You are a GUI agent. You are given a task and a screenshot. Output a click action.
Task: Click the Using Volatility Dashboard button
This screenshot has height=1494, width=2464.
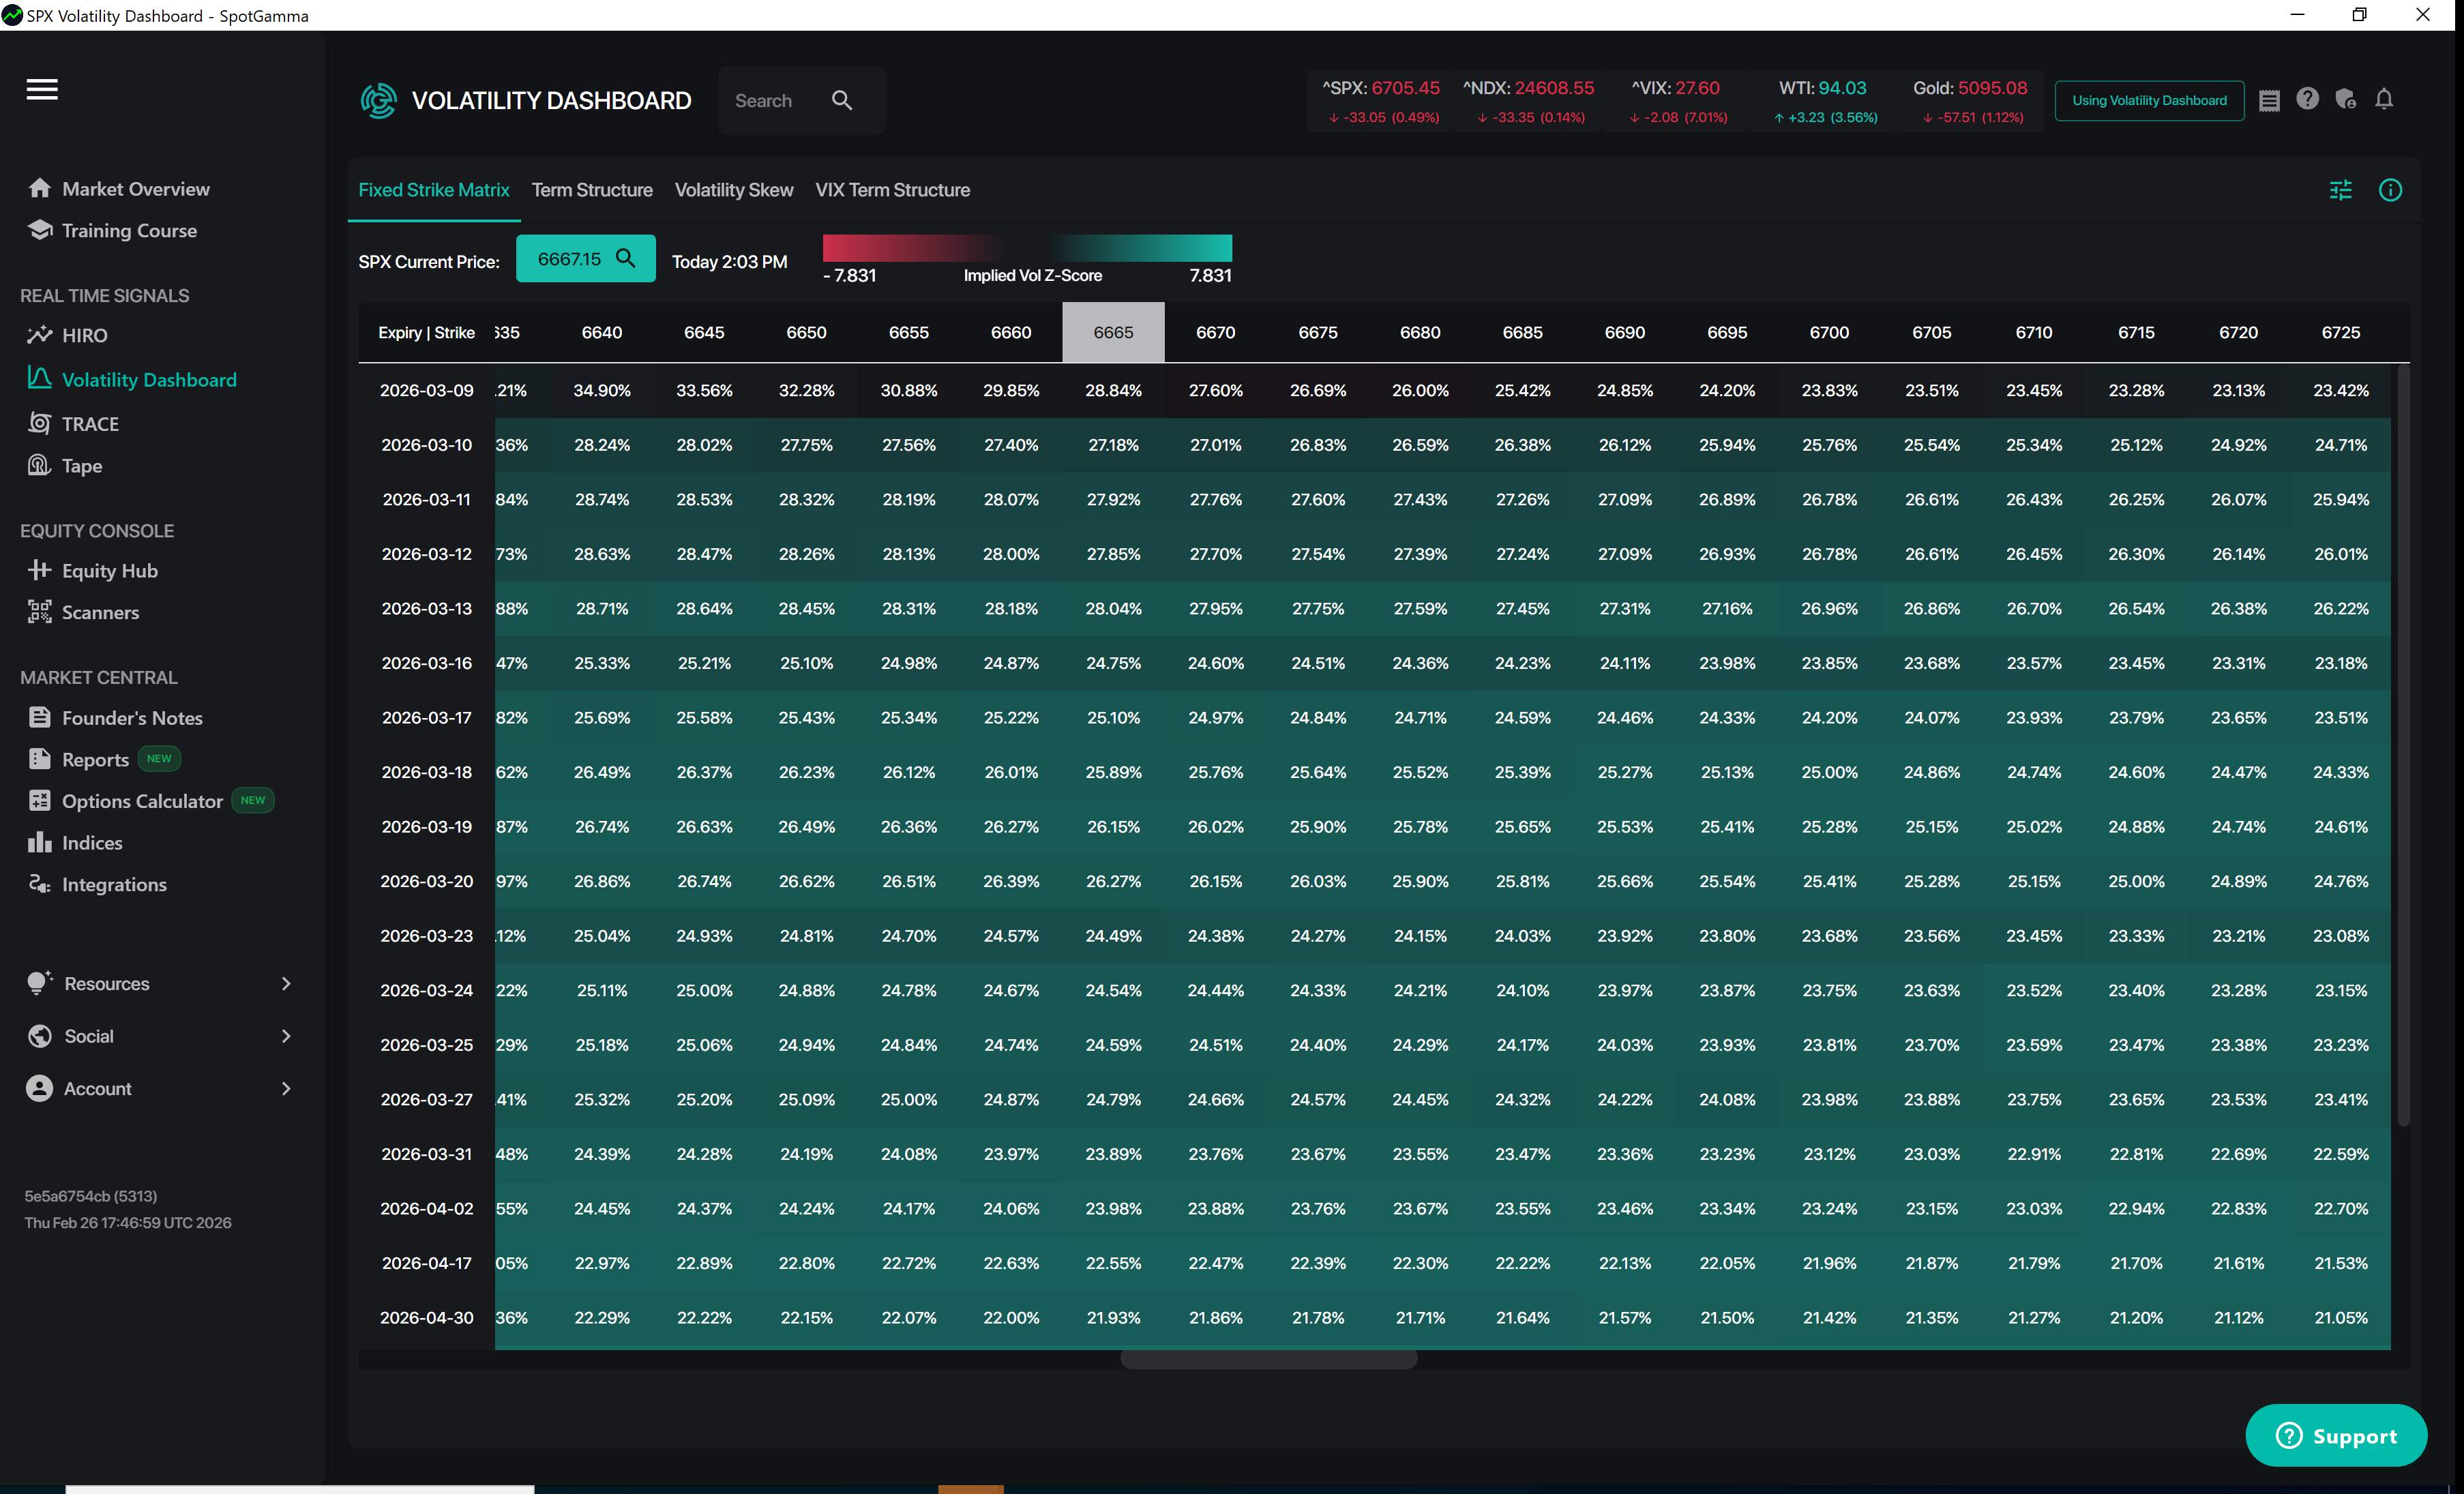click(2149, 100)
